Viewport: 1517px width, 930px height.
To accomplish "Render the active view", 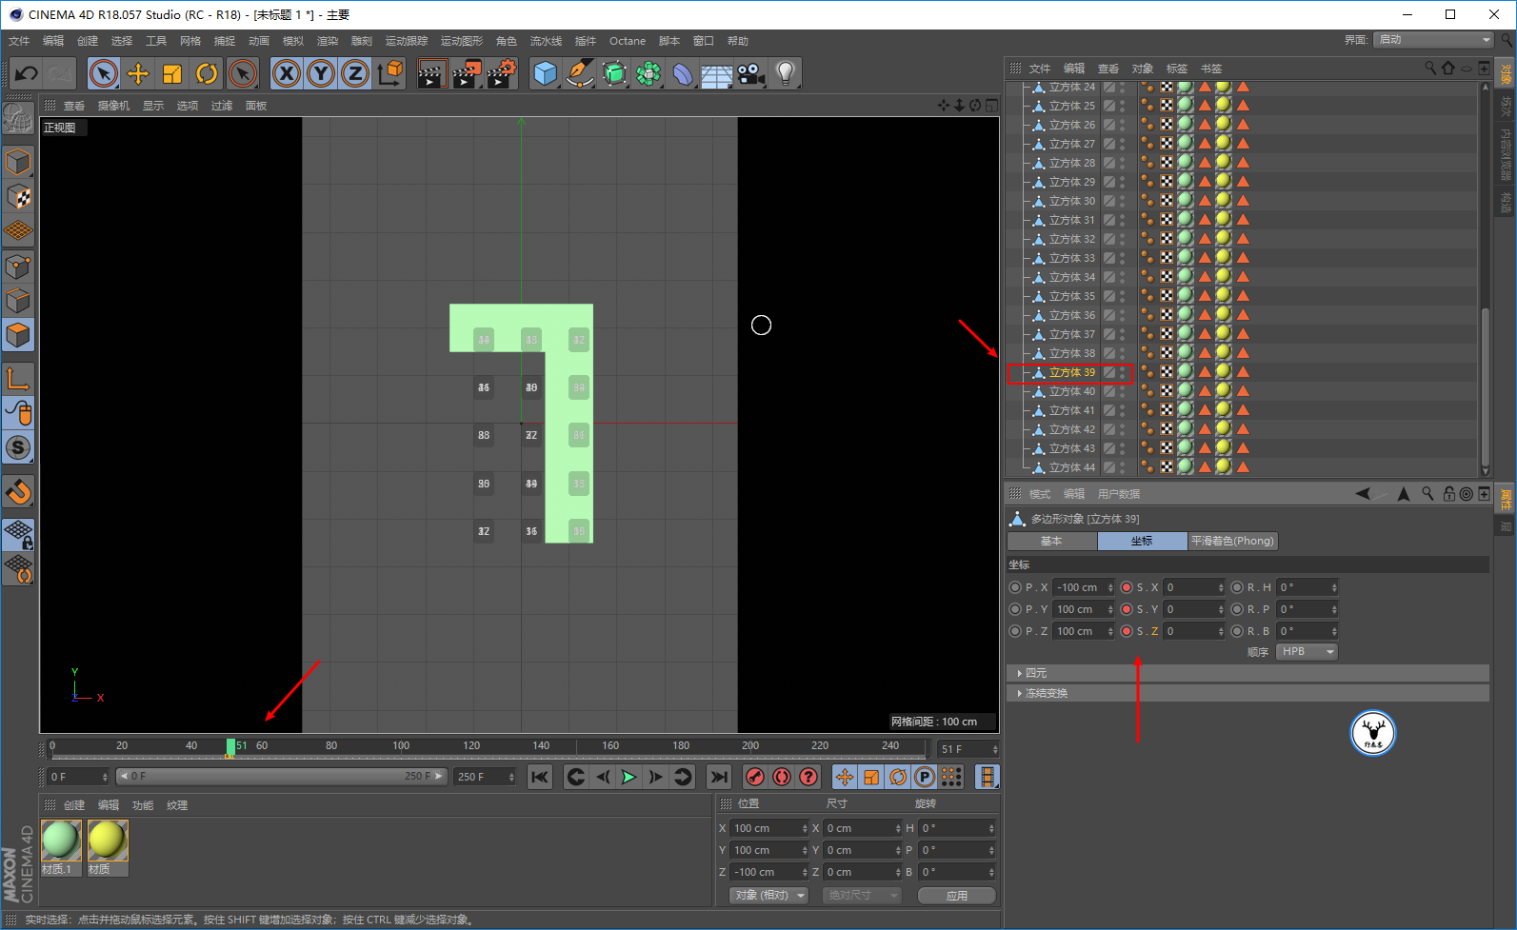I will tap(432, 73).
